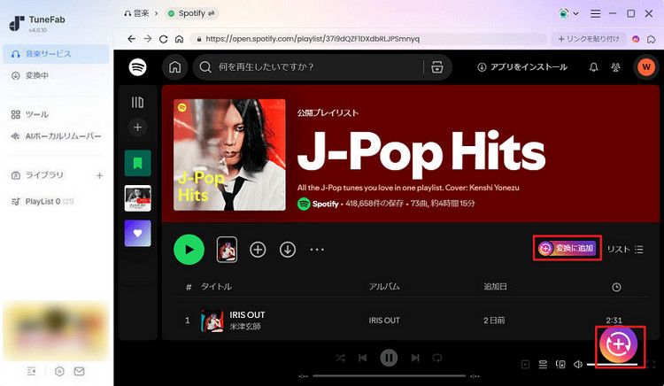The height and width of the screenshot is (386, 664).
Task: Open the now playing view icon
Action: pos(526,364)
